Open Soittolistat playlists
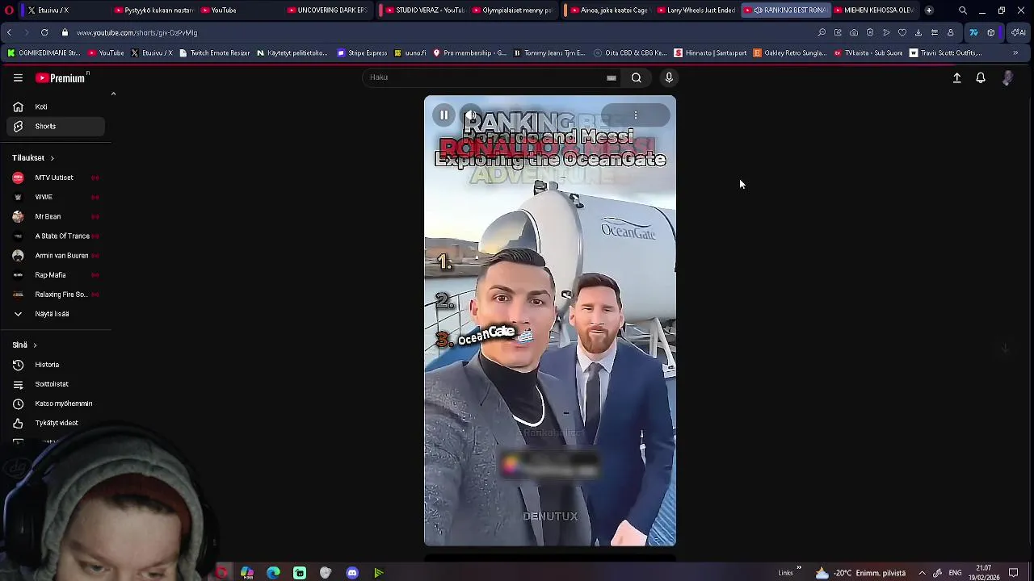This screenshot has height=581, width=1034. (x=56, y=384)
